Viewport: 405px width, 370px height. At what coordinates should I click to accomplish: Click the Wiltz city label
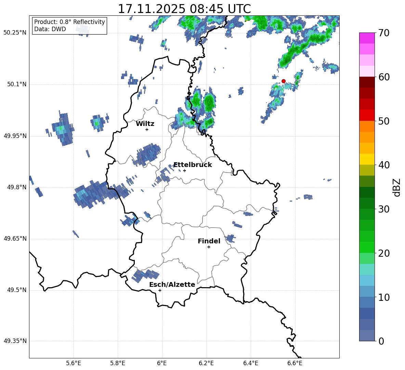[145, 124]
